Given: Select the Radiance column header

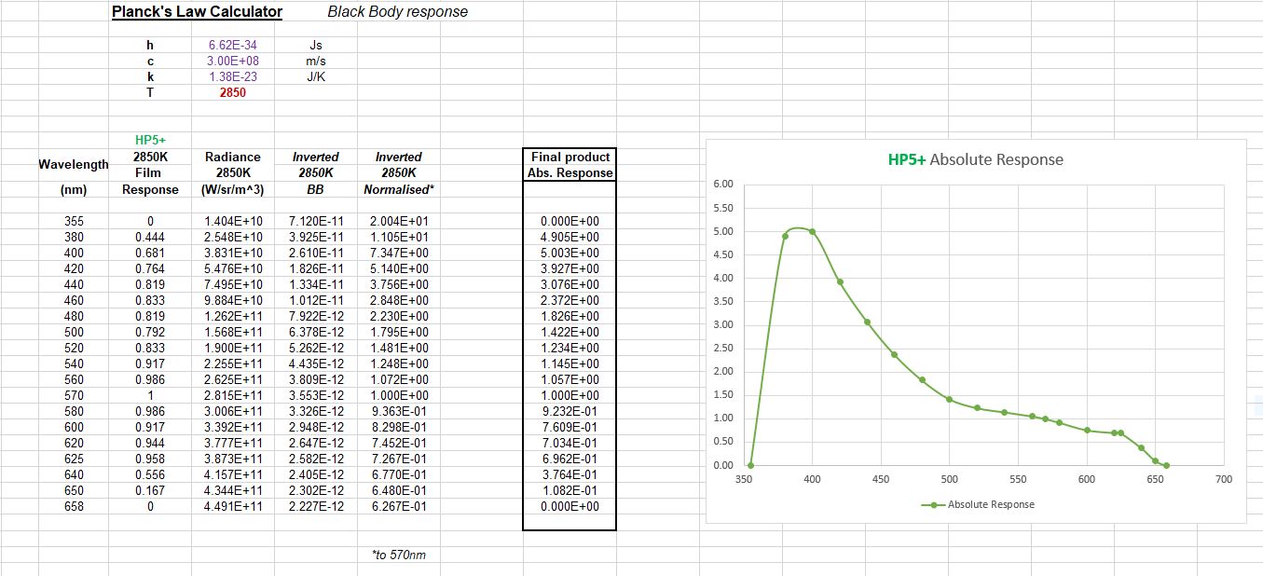Looking at the screenshot, I should click(232, 157).
